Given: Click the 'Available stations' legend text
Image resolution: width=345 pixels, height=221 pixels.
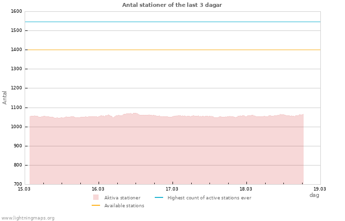Looking at the screenshot, I should point(124,206).
